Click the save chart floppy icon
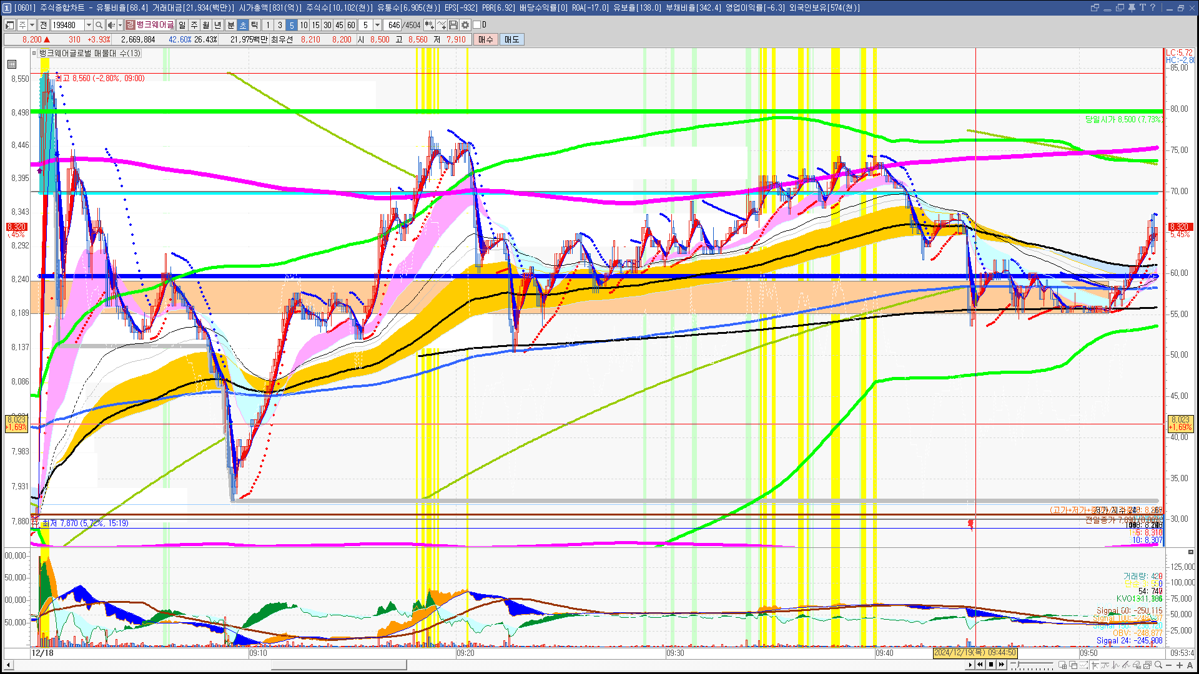 [x=453, y=25]
